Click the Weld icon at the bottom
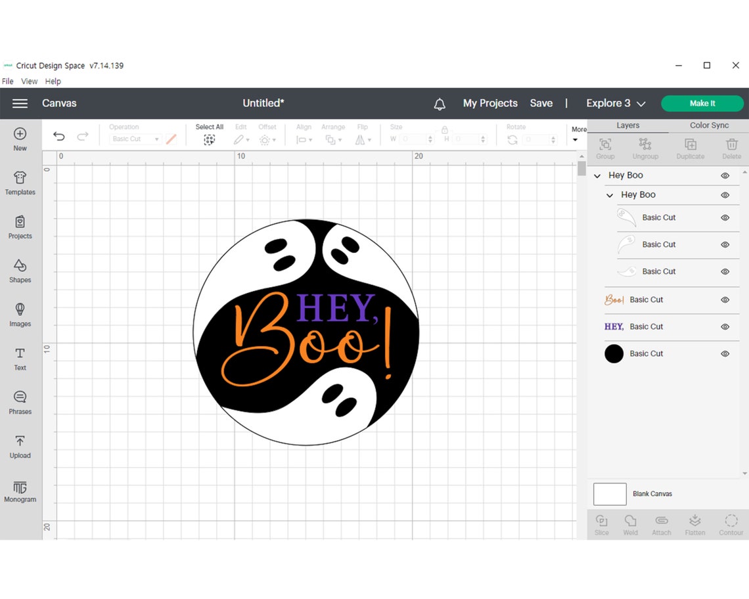 pos(630,523)
